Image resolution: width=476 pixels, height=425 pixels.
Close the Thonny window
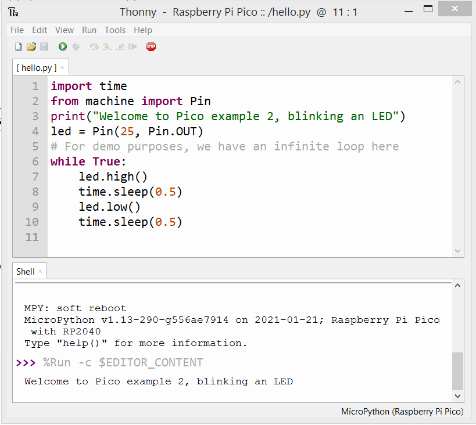click(454, 9)
